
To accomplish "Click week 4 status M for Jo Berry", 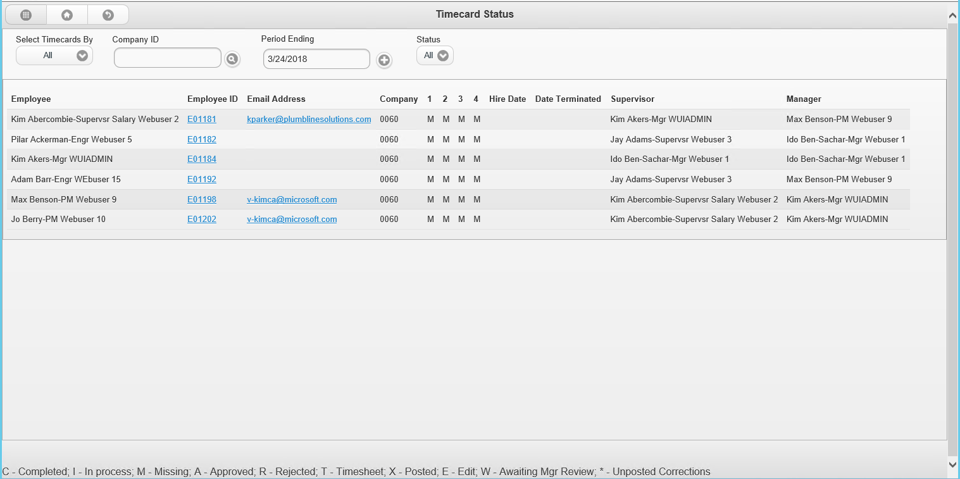I will pyautogui.click(x=477, y=219).
